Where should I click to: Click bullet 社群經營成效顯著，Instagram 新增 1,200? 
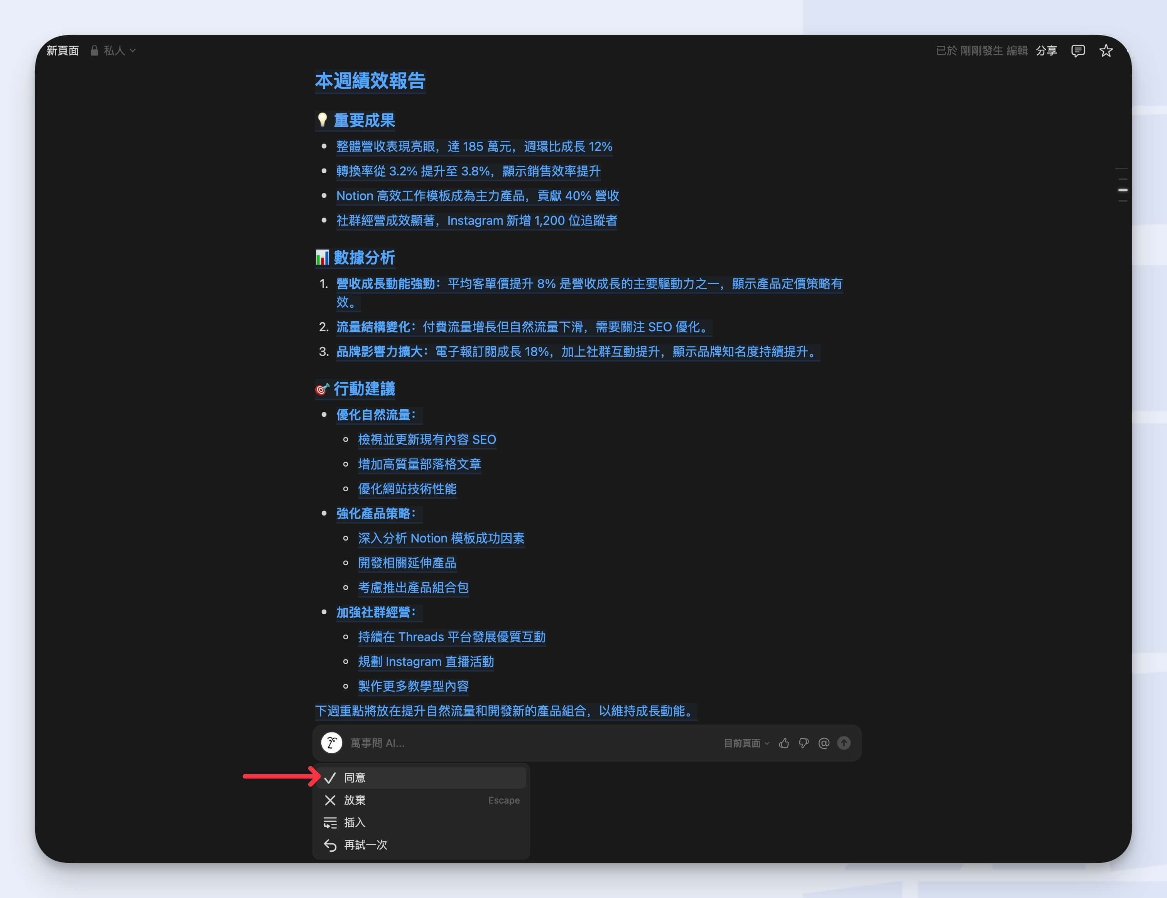[476, 220]
